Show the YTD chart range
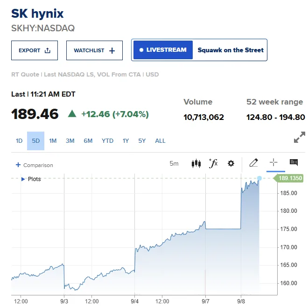 coord(107,141)
